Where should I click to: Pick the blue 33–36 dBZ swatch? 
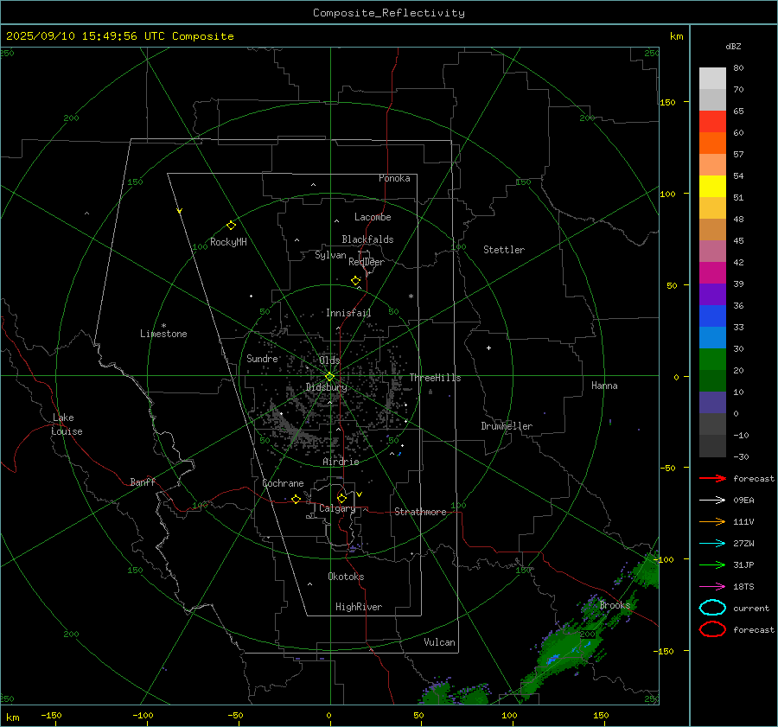(x=712, y=316)
